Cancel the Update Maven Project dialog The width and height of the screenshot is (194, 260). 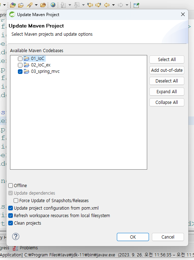tap(168, 237)
